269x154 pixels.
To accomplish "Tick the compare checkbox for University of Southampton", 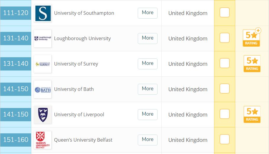I will (225, 12).
